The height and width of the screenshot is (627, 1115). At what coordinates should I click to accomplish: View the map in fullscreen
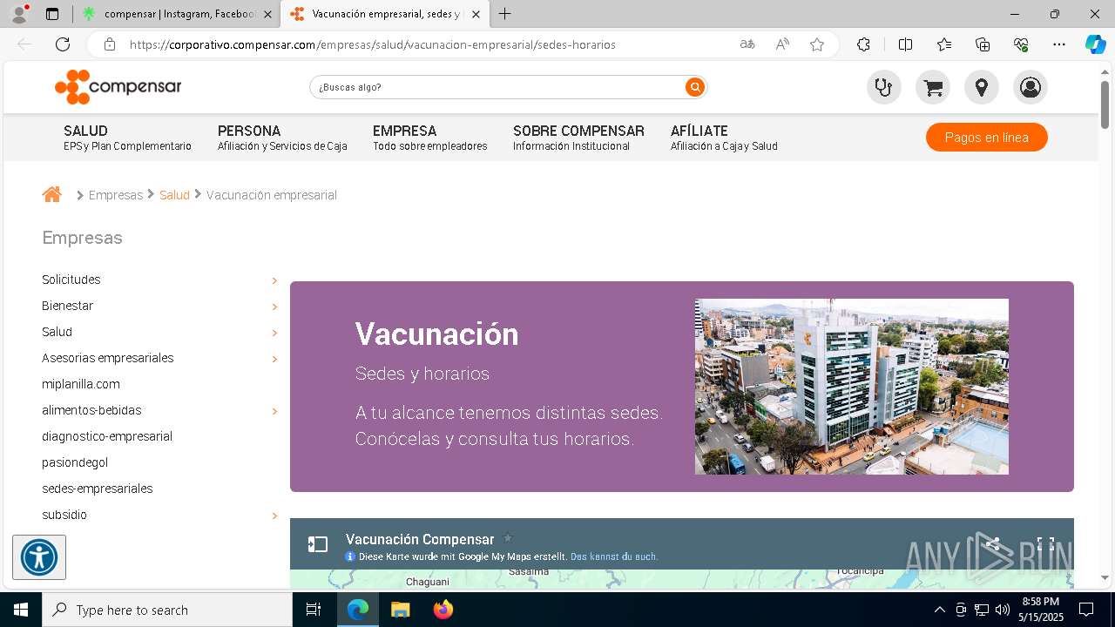(x=1046, y=544)
